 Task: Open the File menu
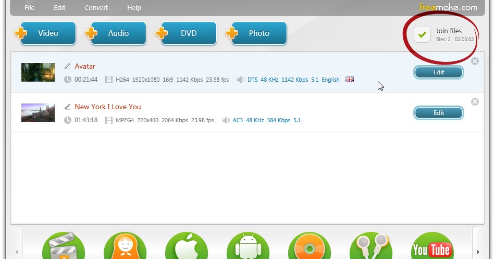(x=29, y=8)
